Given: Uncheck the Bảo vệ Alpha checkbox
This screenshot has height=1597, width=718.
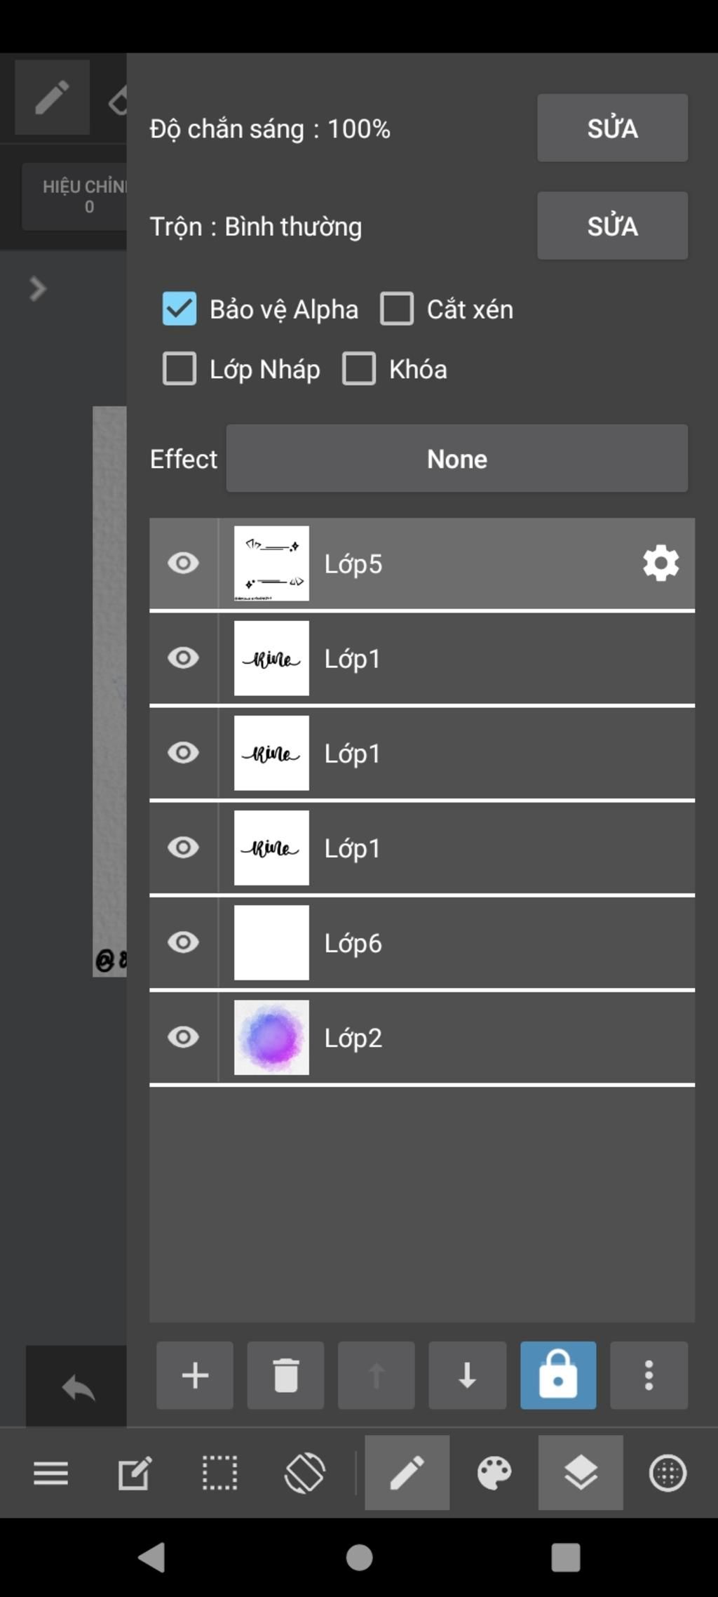Looking at the screenshot, I should [179, 309].
